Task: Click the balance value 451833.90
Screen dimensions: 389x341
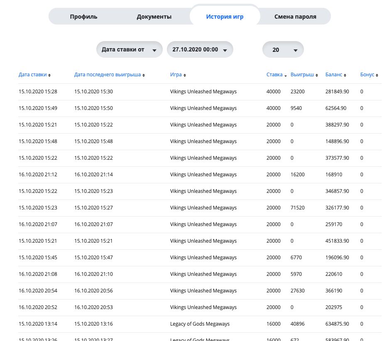Action: click(337, 241)
